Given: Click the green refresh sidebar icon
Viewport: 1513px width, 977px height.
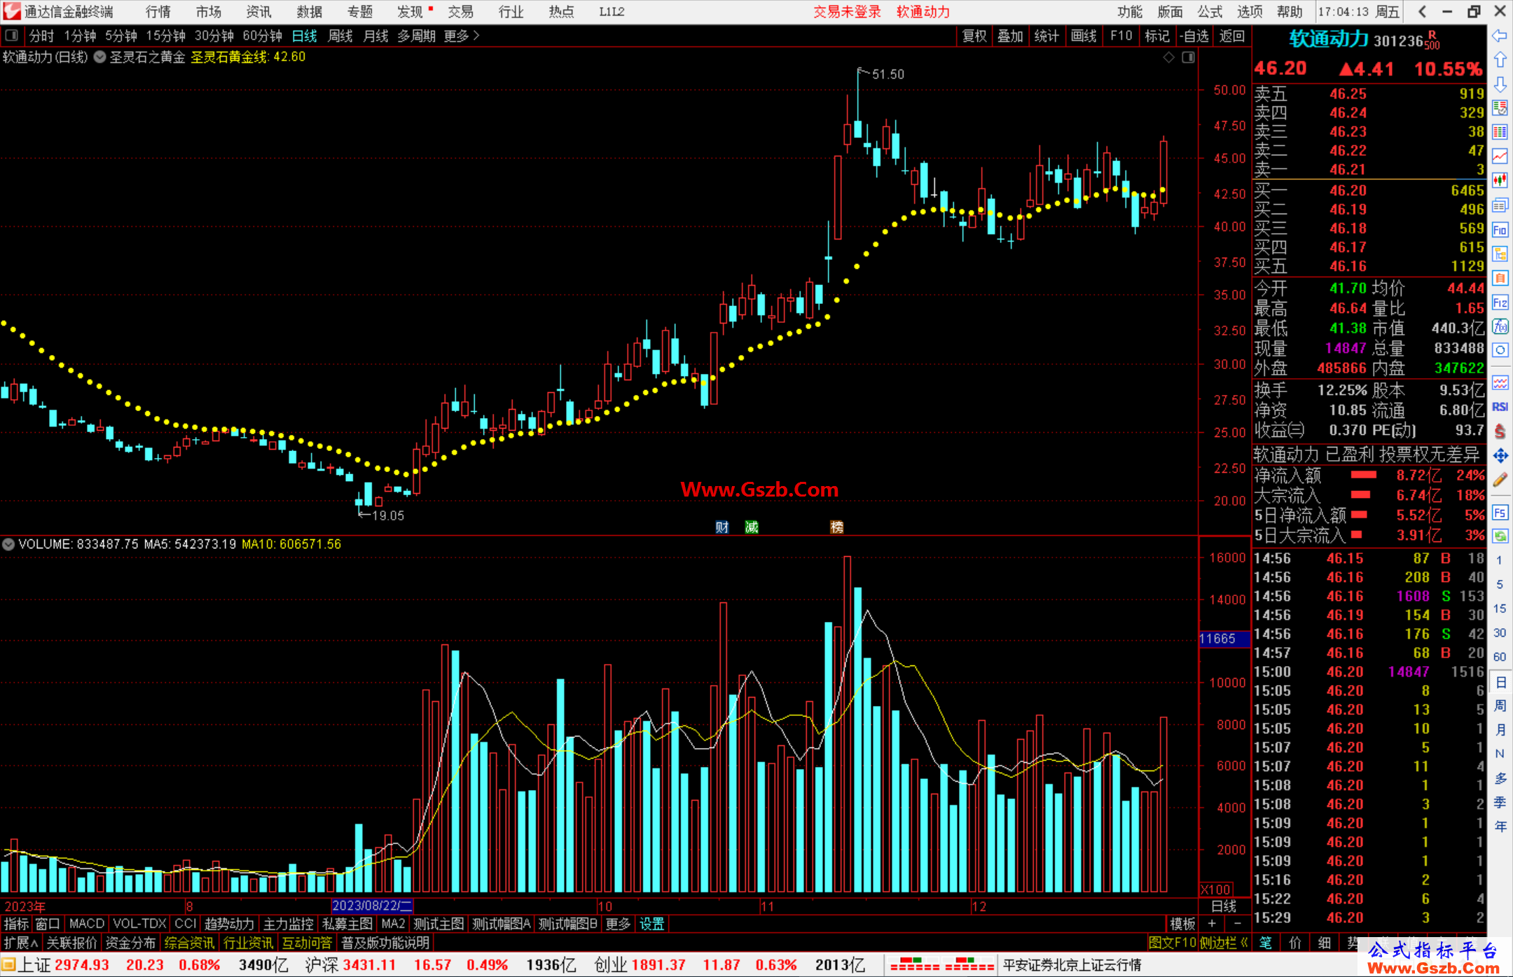Looking at the screenshot, I should 1500,536.
